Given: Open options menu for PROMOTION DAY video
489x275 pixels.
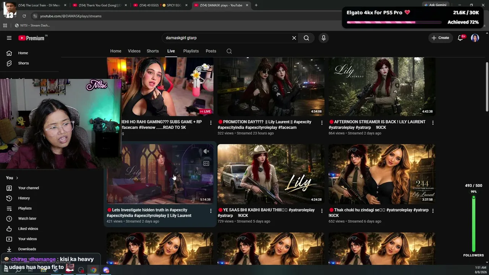Looking at the screenshot, I should click(x=322, y=123).
